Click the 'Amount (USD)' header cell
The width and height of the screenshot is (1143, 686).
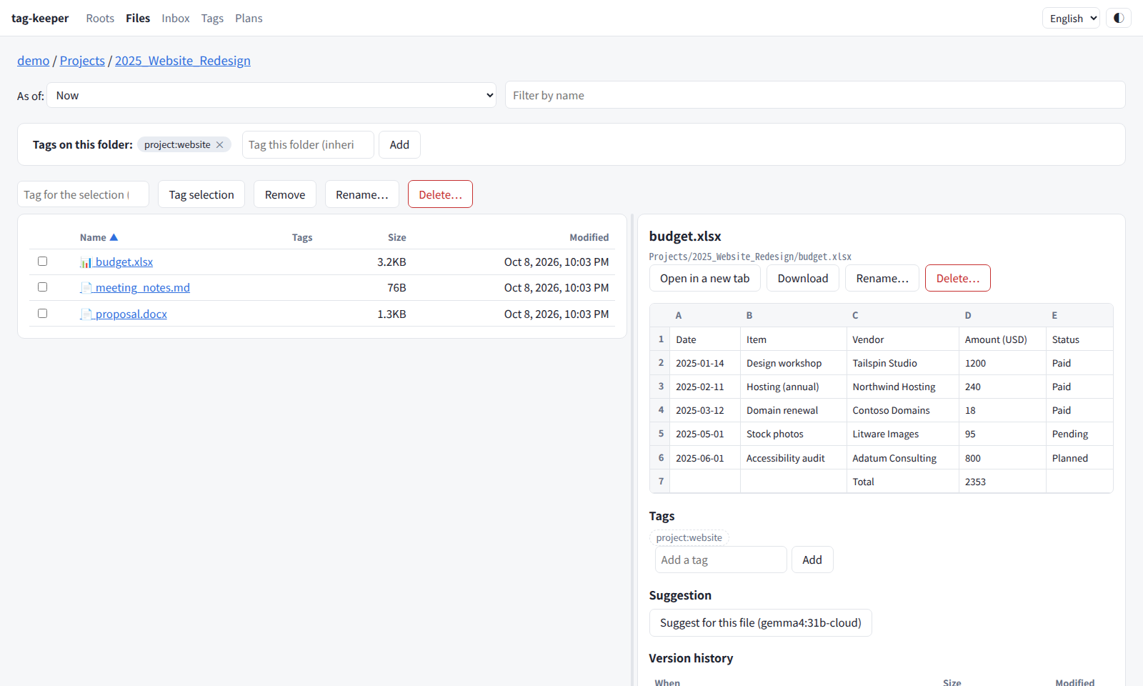click(1002, 339)
